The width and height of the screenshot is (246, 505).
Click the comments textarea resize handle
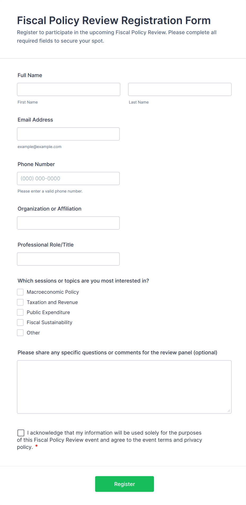click(229, 411)
